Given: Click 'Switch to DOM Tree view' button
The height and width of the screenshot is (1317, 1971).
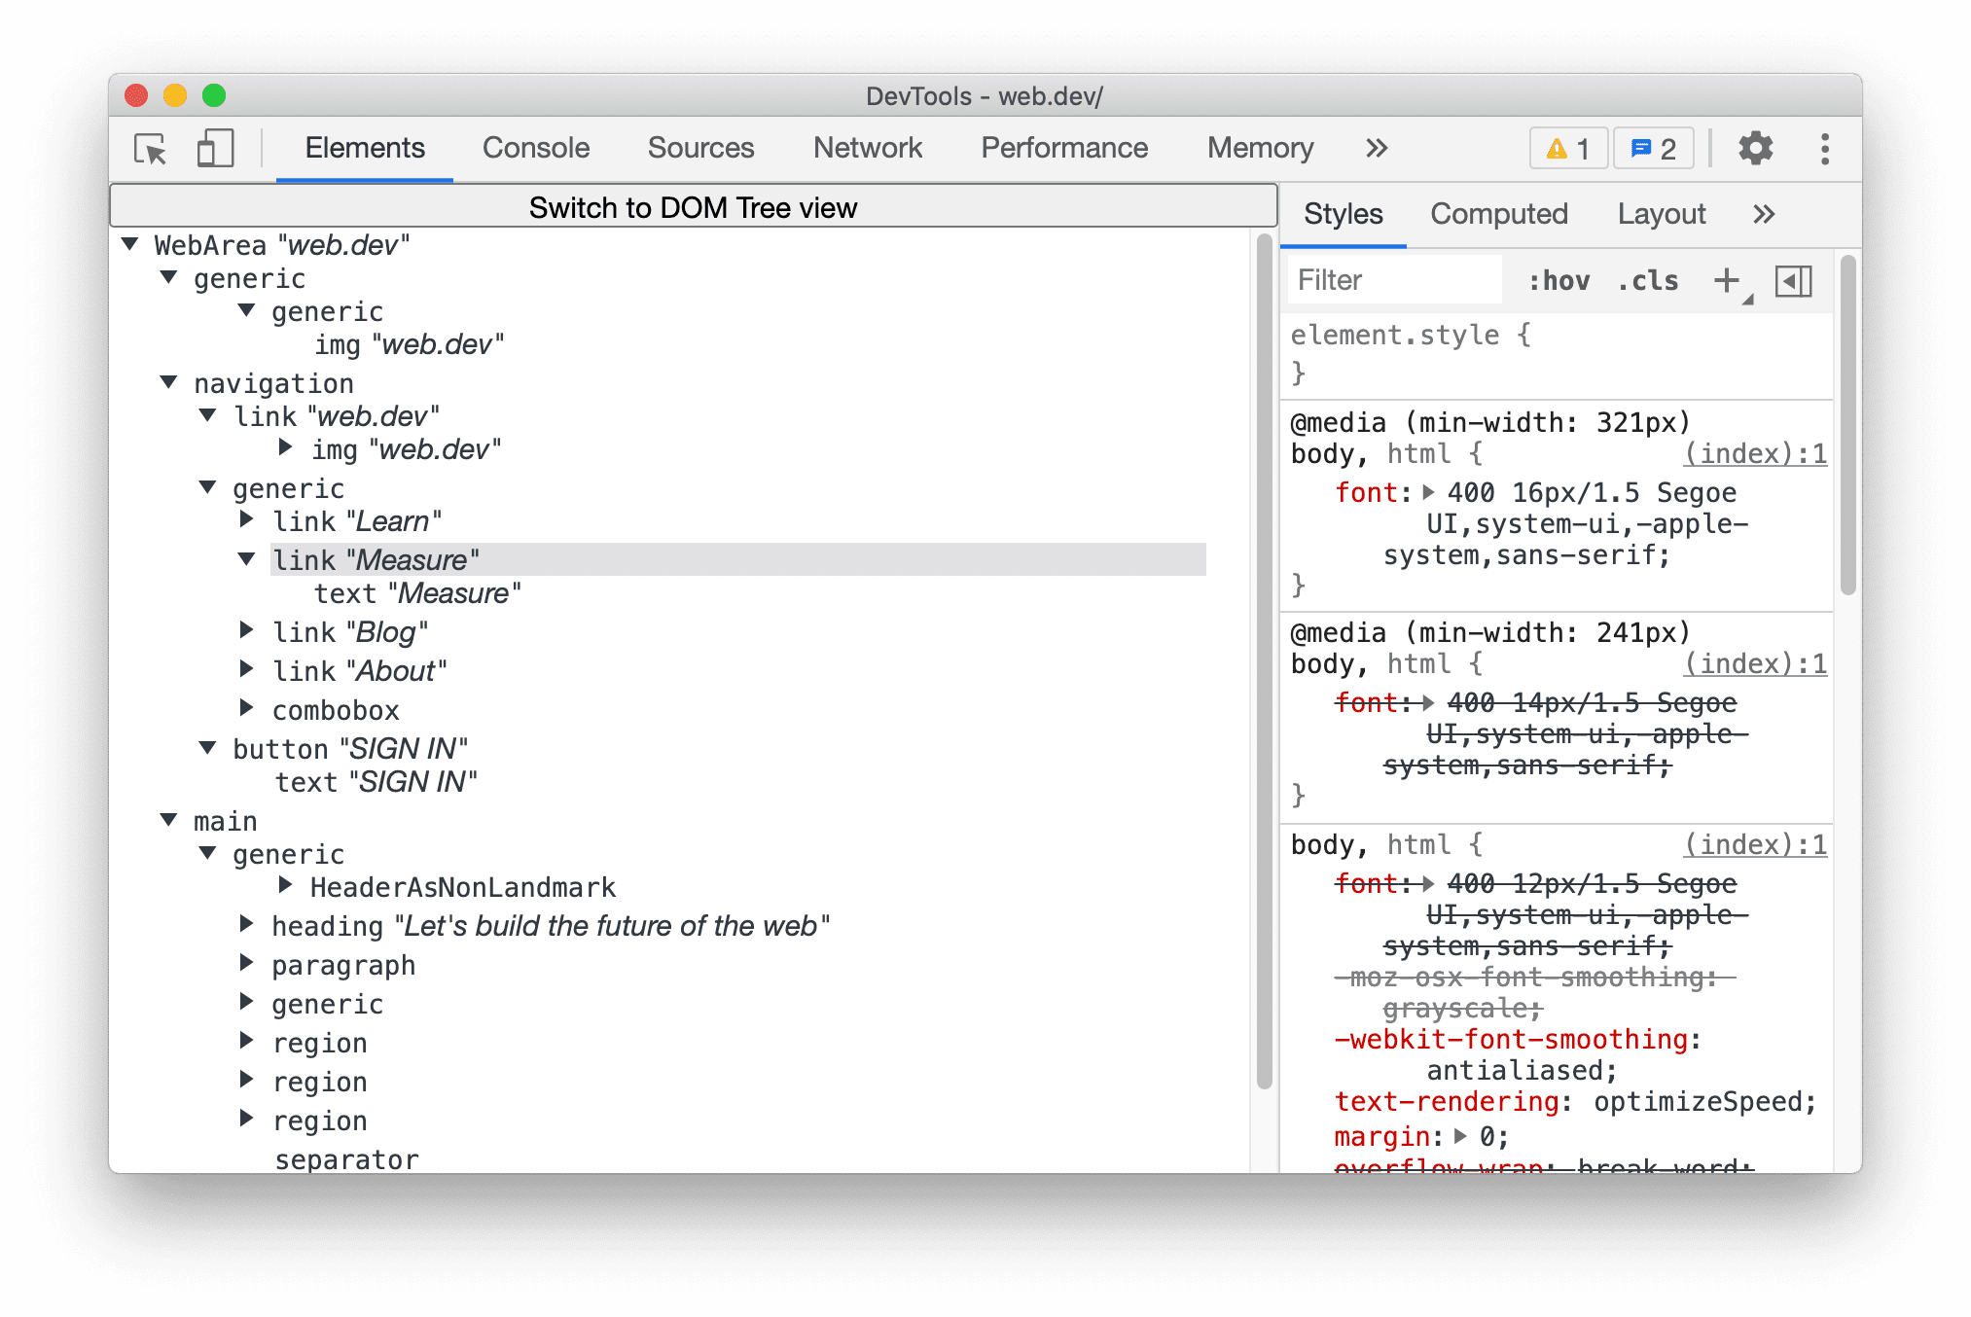Looking at the screenshot, I should [x=694, y=206].
